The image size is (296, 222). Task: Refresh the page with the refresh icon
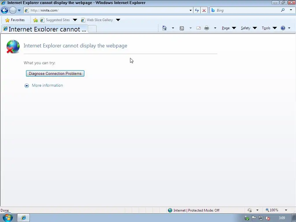[197, 10]
